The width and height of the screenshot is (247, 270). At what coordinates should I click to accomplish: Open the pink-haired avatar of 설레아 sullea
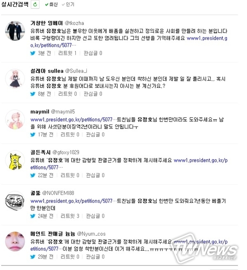click(15, 78)
